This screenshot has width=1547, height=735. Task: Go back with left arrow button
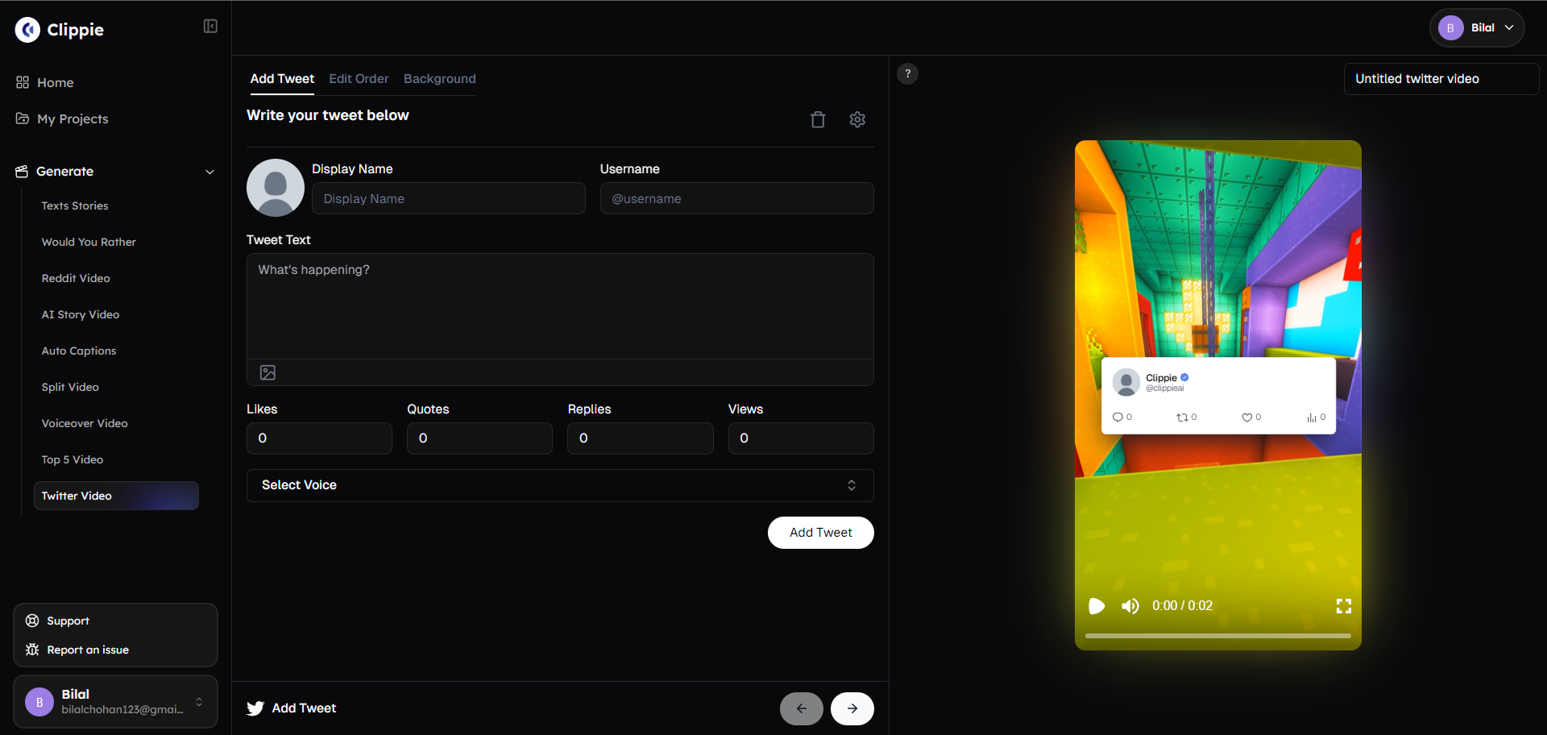(802, 708)
